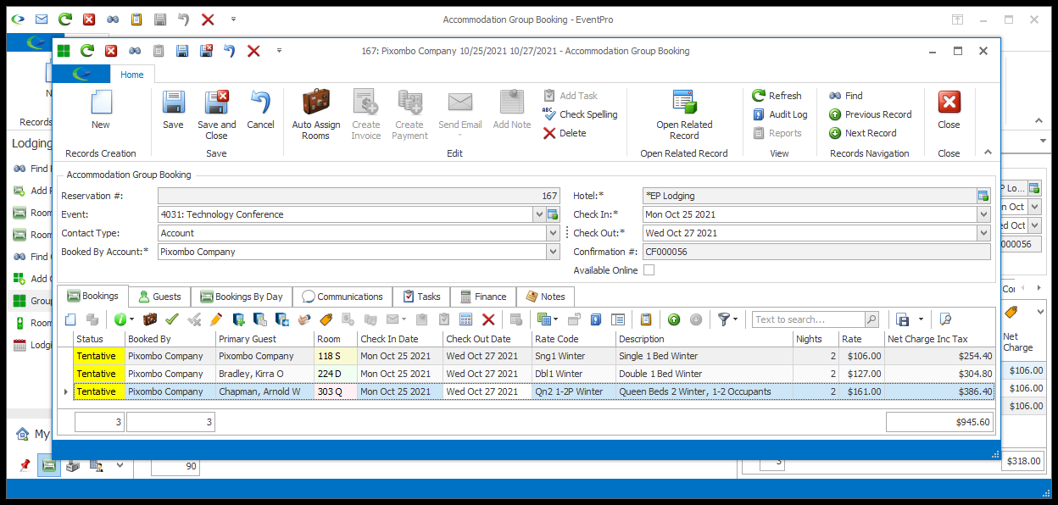Open the Finance tab

[483, 297]
